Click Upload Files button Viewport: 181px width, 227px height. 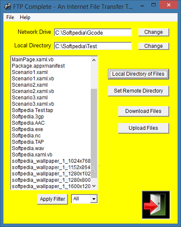[143, 128]
